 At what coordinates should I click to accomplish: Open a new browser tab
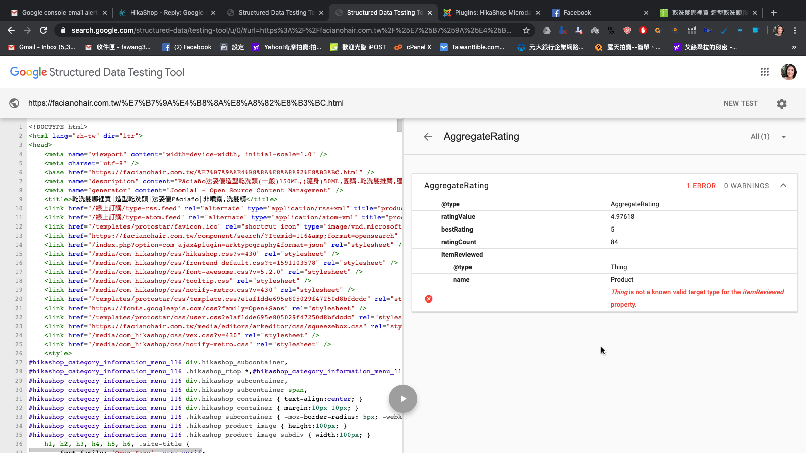(x=774, y=13)
